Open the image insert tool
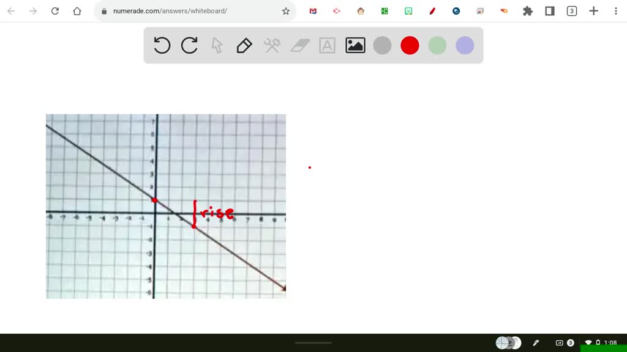The image size is (627, 352). click(354, 45)
